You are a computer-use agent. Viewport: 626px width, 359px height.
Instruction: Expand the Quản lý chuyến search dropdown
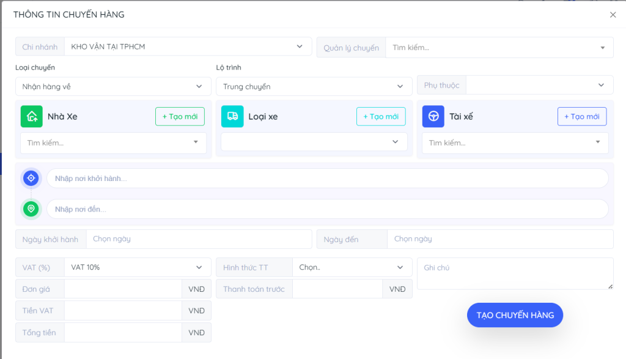click(x=499, y=48)
